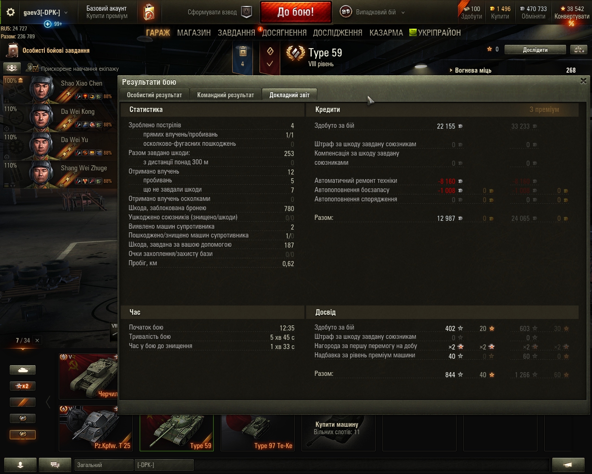The height and width of the screenshot is (474, 592).
Task: Expand the Випадковий бій battle type dropdown
Action: pos(403,12)
